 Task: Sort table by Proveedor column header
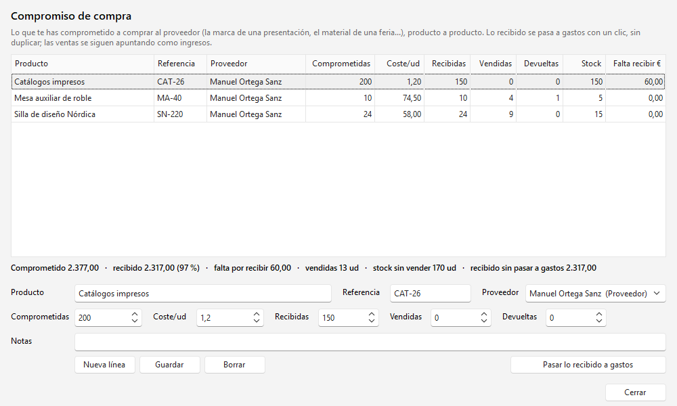pos(256,64)
